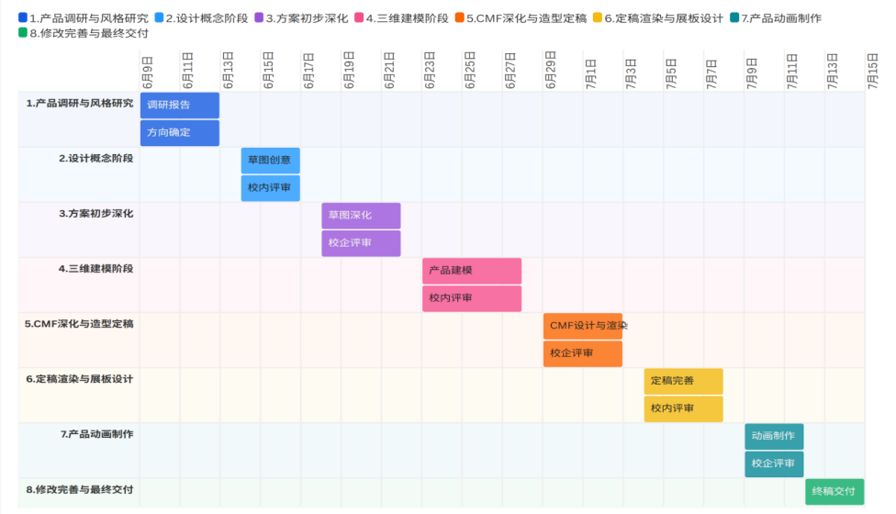Viewport: 896px width, 514px height.
Task: Toggle legend label 2.设计概念阶段
Action: [x=207, y=18]
